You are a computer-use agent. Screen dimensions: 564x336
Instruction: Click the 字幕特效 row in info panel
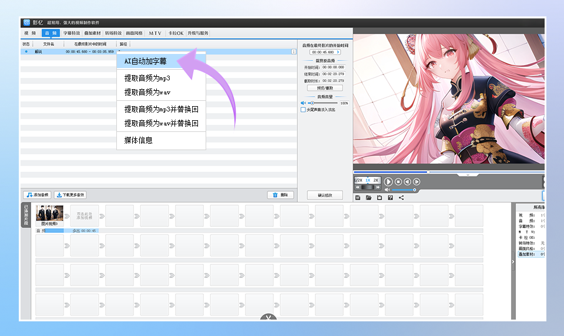tap(531, 226)
